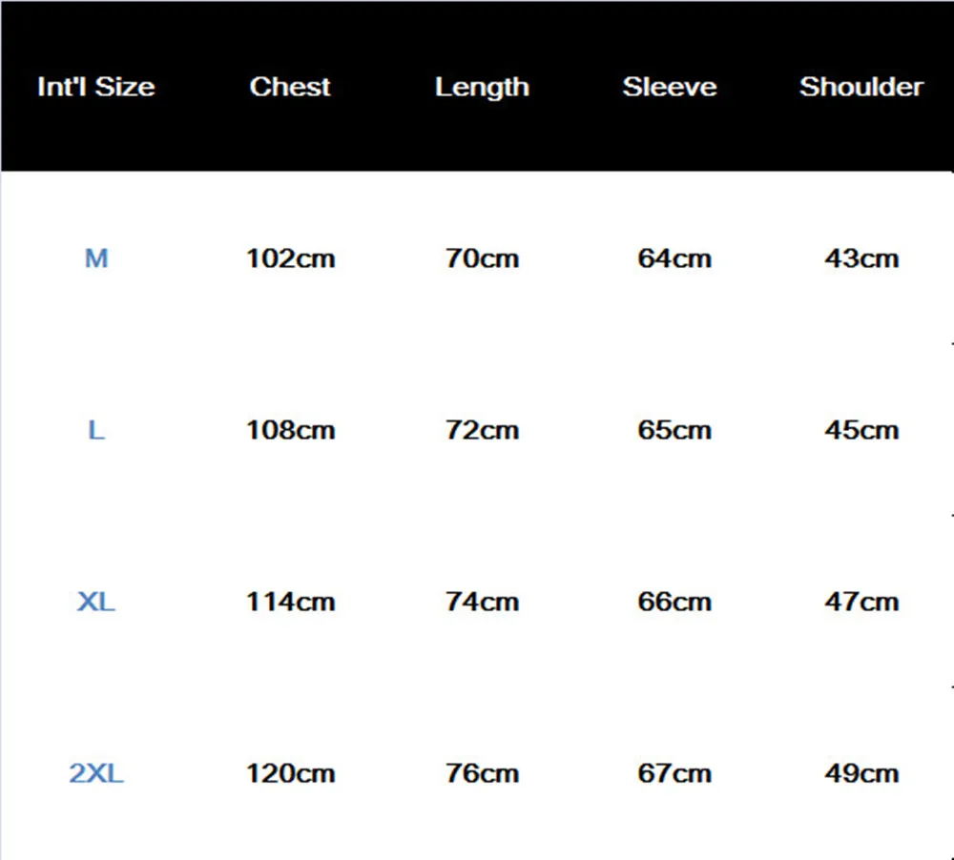Click the 102cm chest value
Image resolution: width=954 pixels, height=860 pixels.
290,258
